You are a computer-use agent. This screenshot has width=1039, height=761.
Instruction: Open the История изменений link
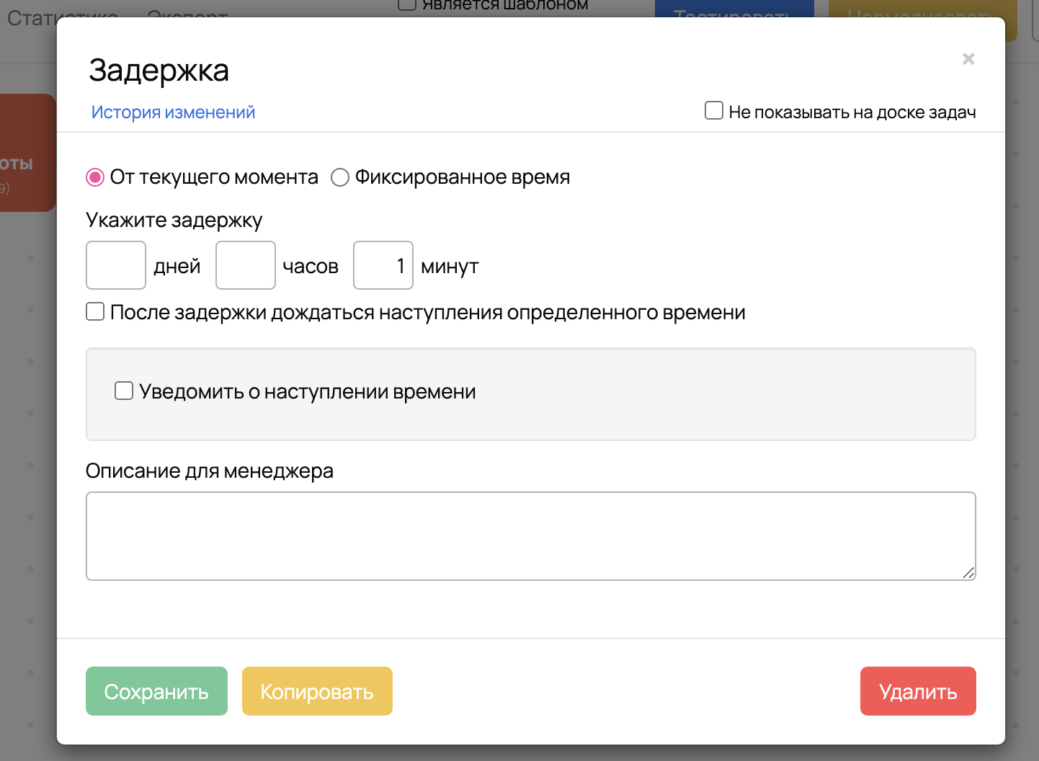pos(173,112)
